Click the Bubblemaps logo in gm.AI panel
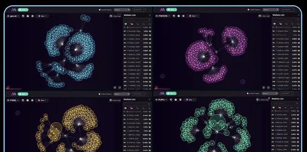This screenshot has height=152, width=307. (x=13, y=10)
